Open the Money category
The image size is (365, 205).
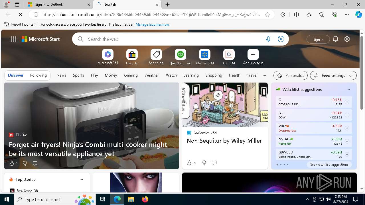[x=111, y=75]
